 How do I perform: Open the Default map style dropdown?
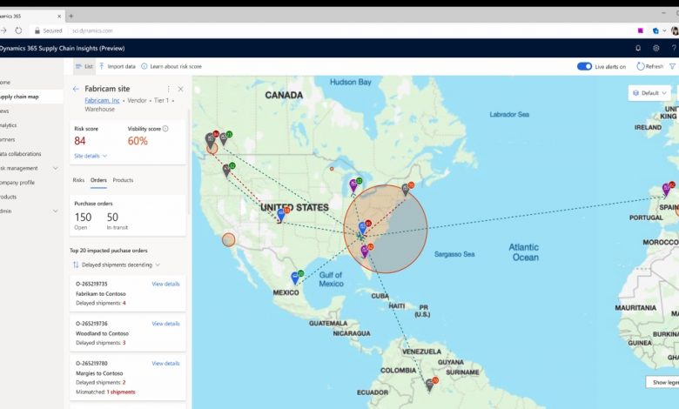coord(649,93)
